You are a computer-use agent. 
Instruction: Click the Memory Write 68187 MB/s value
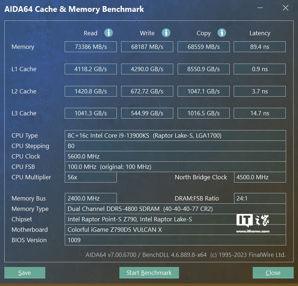(147, 47)
